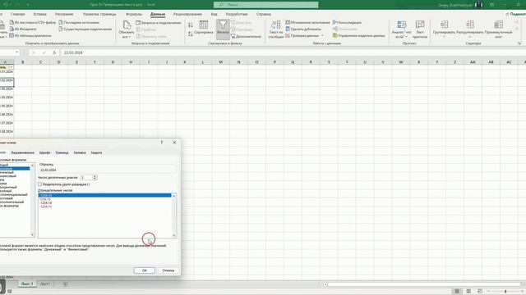
Task: Click the Share (Поделиться) button
Action: point(515,14)
